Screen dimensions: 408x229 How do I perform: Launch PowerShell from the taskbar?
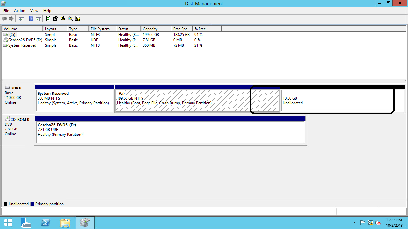[x=46, y=223]
